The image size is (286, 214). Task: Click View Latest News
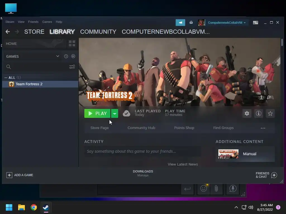click(183, 164)
